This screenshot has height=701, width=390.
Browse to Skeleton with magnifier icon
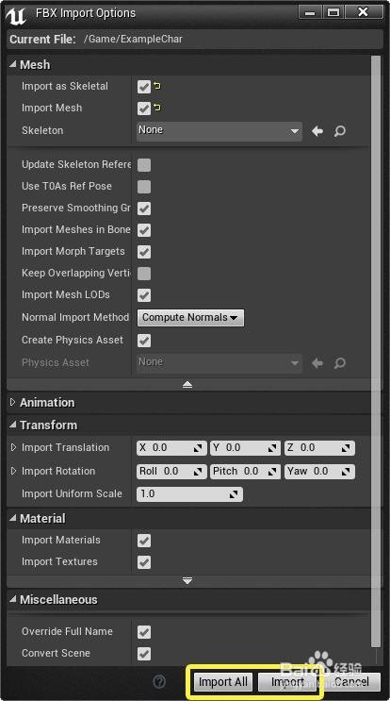pyautogui.click(x=340, y=131)
